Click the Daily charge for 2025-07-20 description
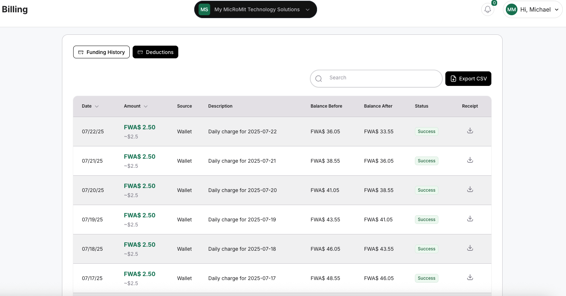 [242, 190]
